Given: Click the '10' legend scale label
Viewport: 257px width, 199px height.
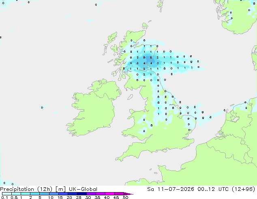Looking at the screenshot, I should [51, 197].
